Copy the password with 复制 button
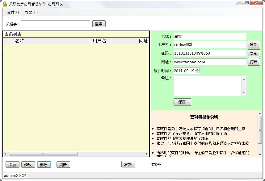Screen dimensions: 265x181 pos(254,53)
